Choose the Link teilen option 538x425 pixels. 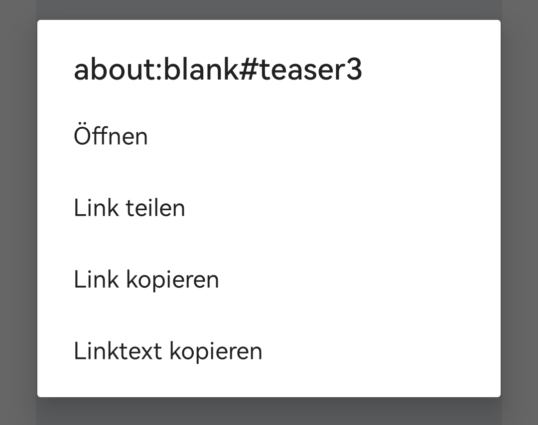click(x=130, y=208)
